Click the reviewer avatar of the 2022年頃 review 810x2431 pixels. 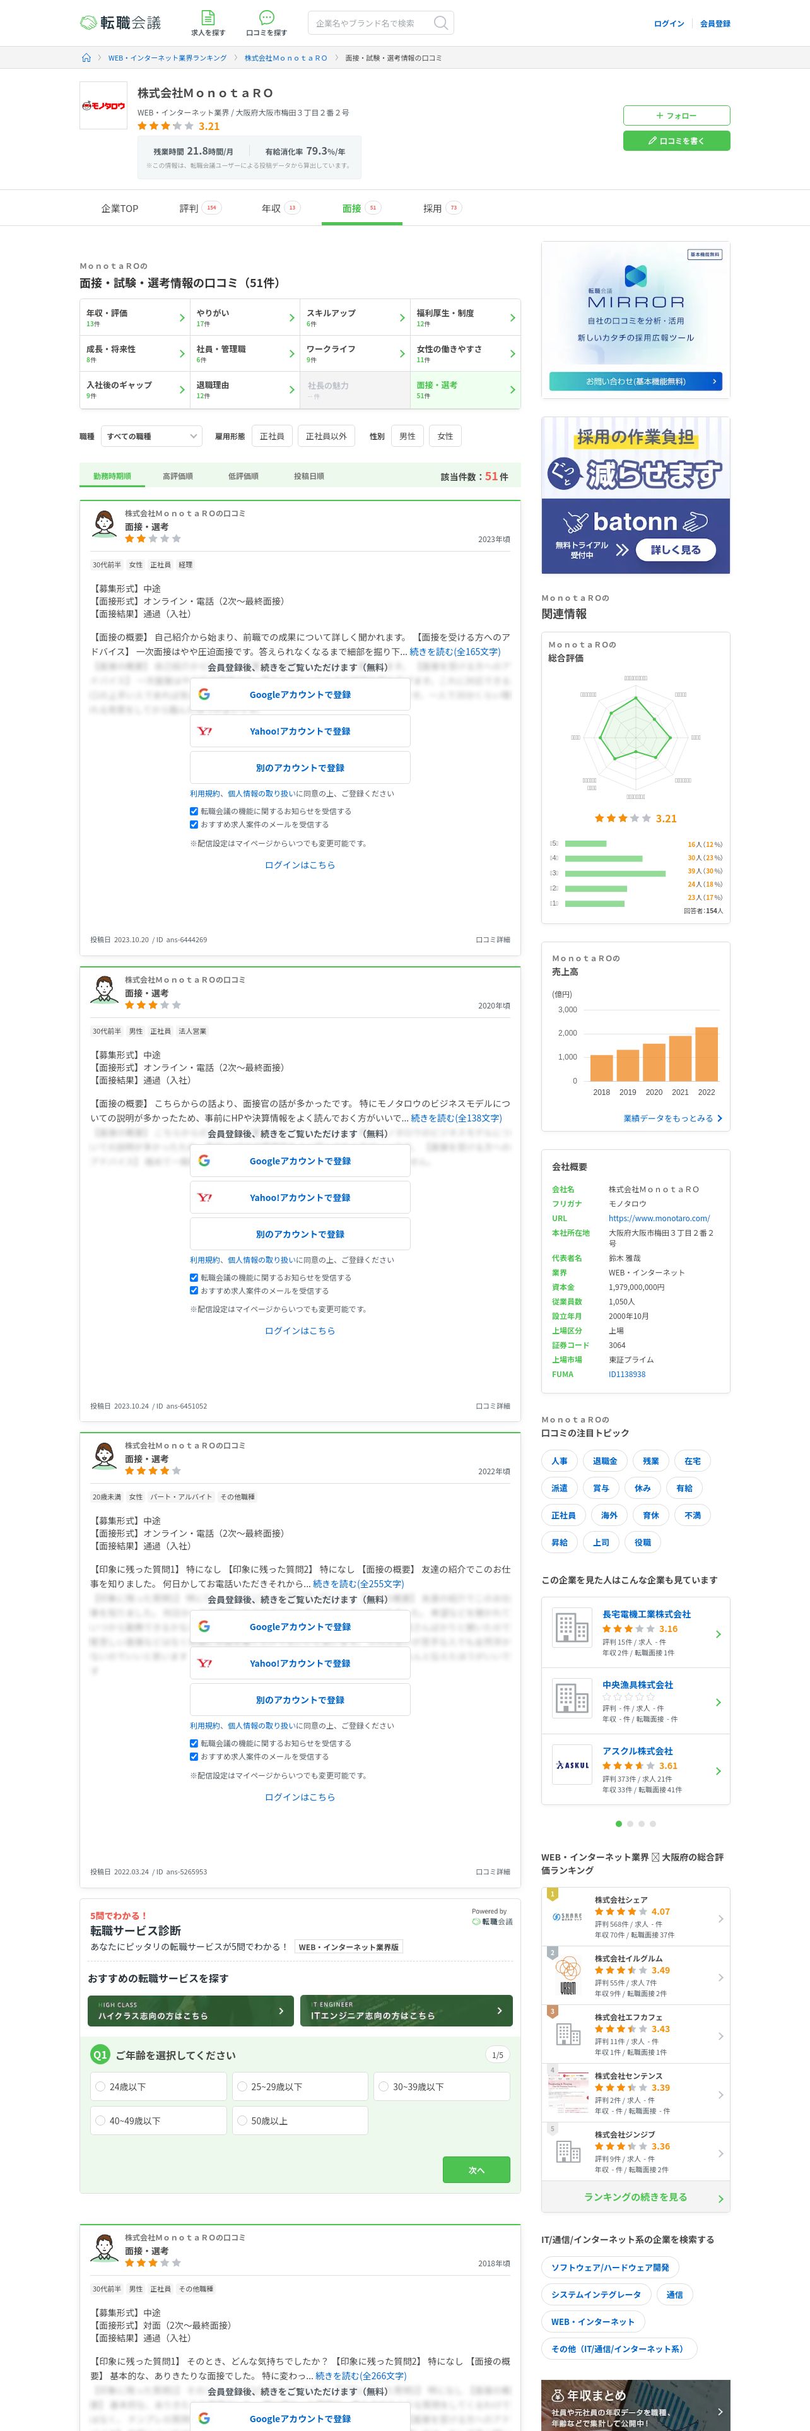[103, 1456]
